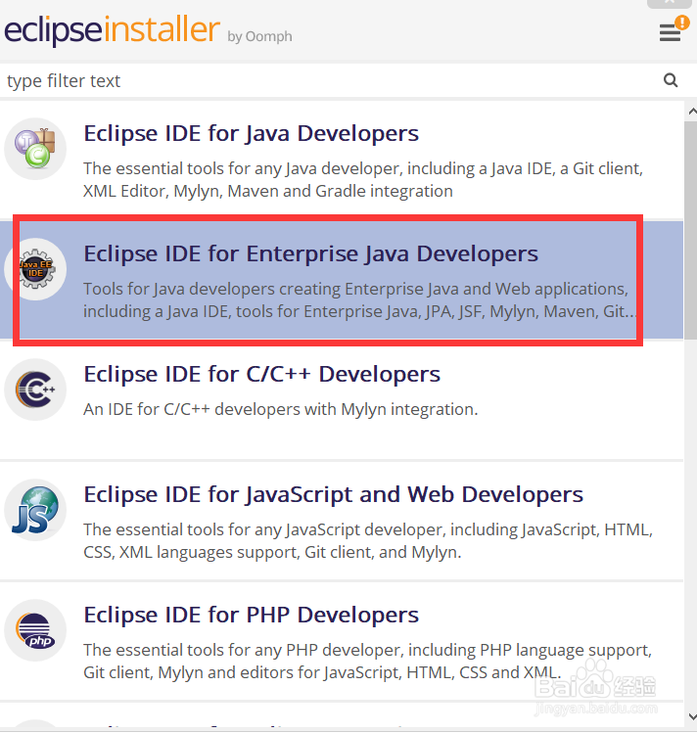Click description 'An IDE for C/C++ developers with Mylyn integration.'
This screenshot has width=697, height=733.
[x=281, y=409]
